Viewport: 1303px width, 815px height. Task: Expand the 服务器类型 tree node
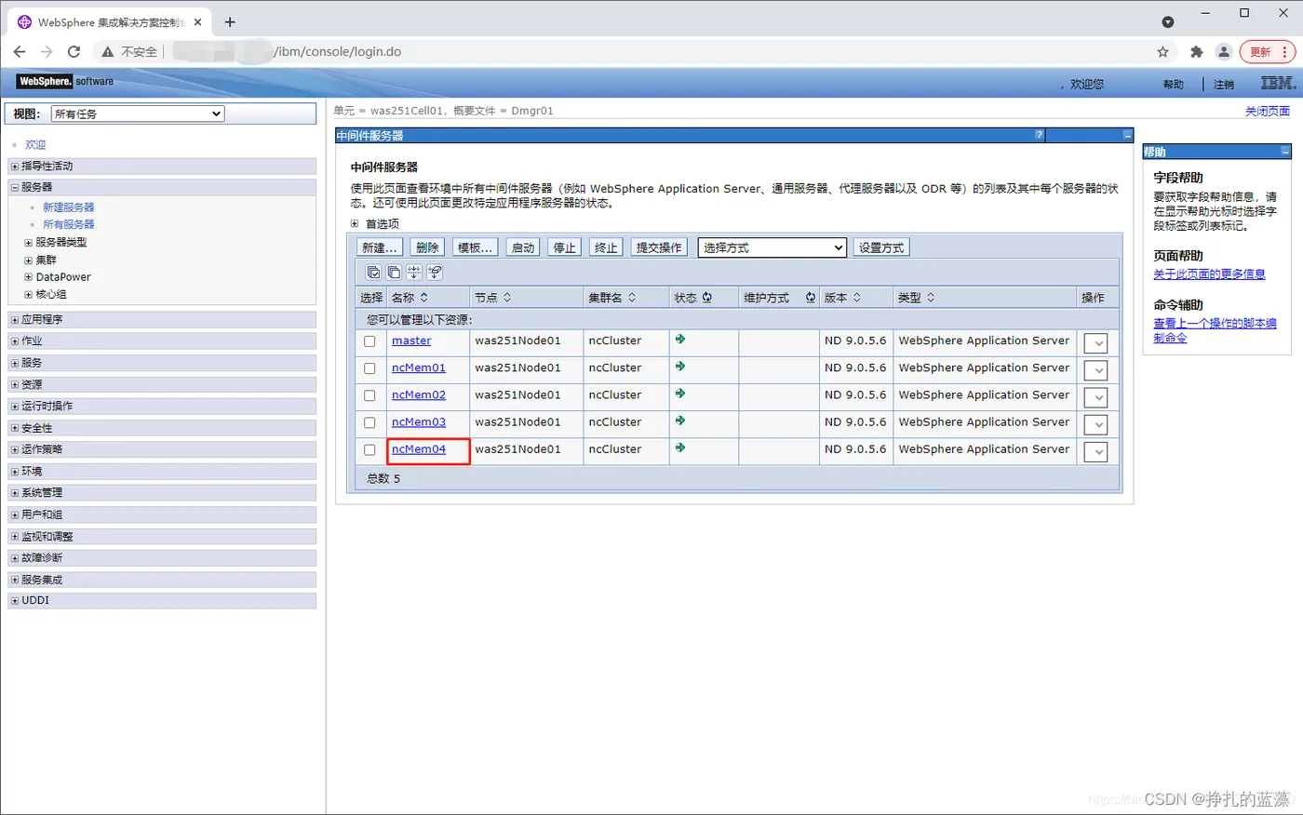point(28,242)
